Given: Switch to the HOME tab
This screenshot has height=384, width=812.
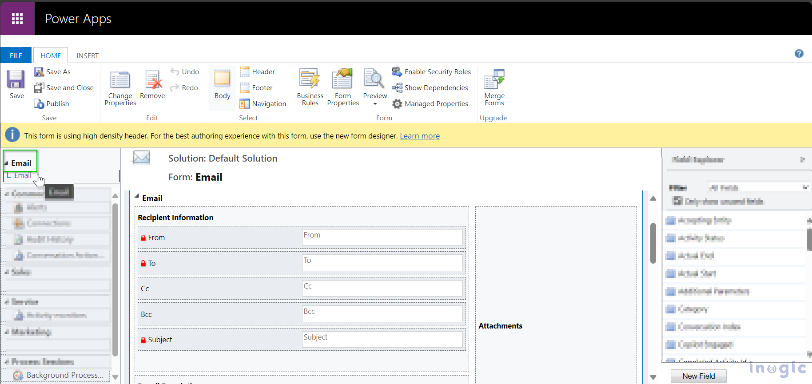Looking at the screenshot, I should [51, 55].
